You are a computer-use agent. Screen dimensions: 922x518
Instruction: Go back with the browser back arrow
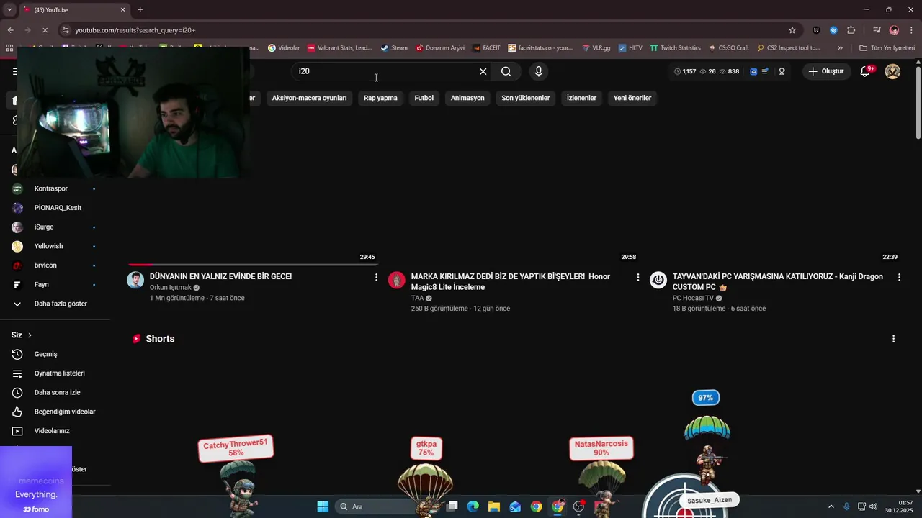coord(10,30)
